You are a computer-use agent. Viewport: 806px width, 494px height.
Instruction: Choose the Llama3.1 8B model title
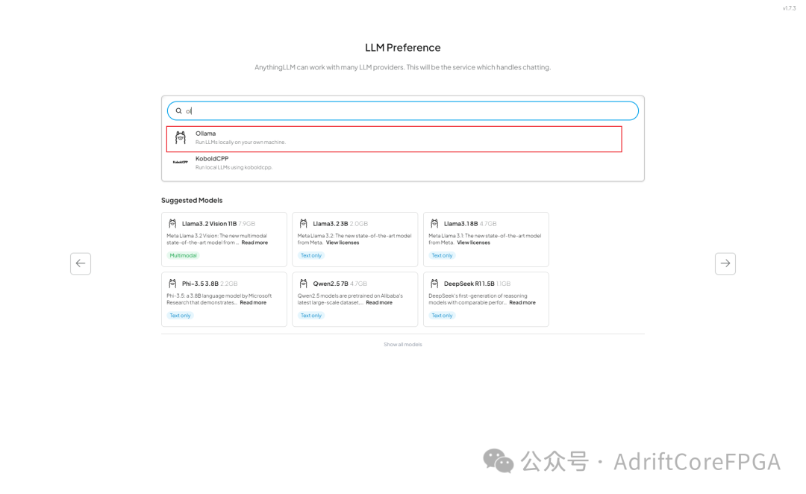(461, 224)
